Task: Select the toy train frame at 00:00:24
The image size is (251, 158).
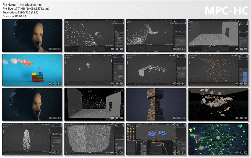Action: [32, 70]
